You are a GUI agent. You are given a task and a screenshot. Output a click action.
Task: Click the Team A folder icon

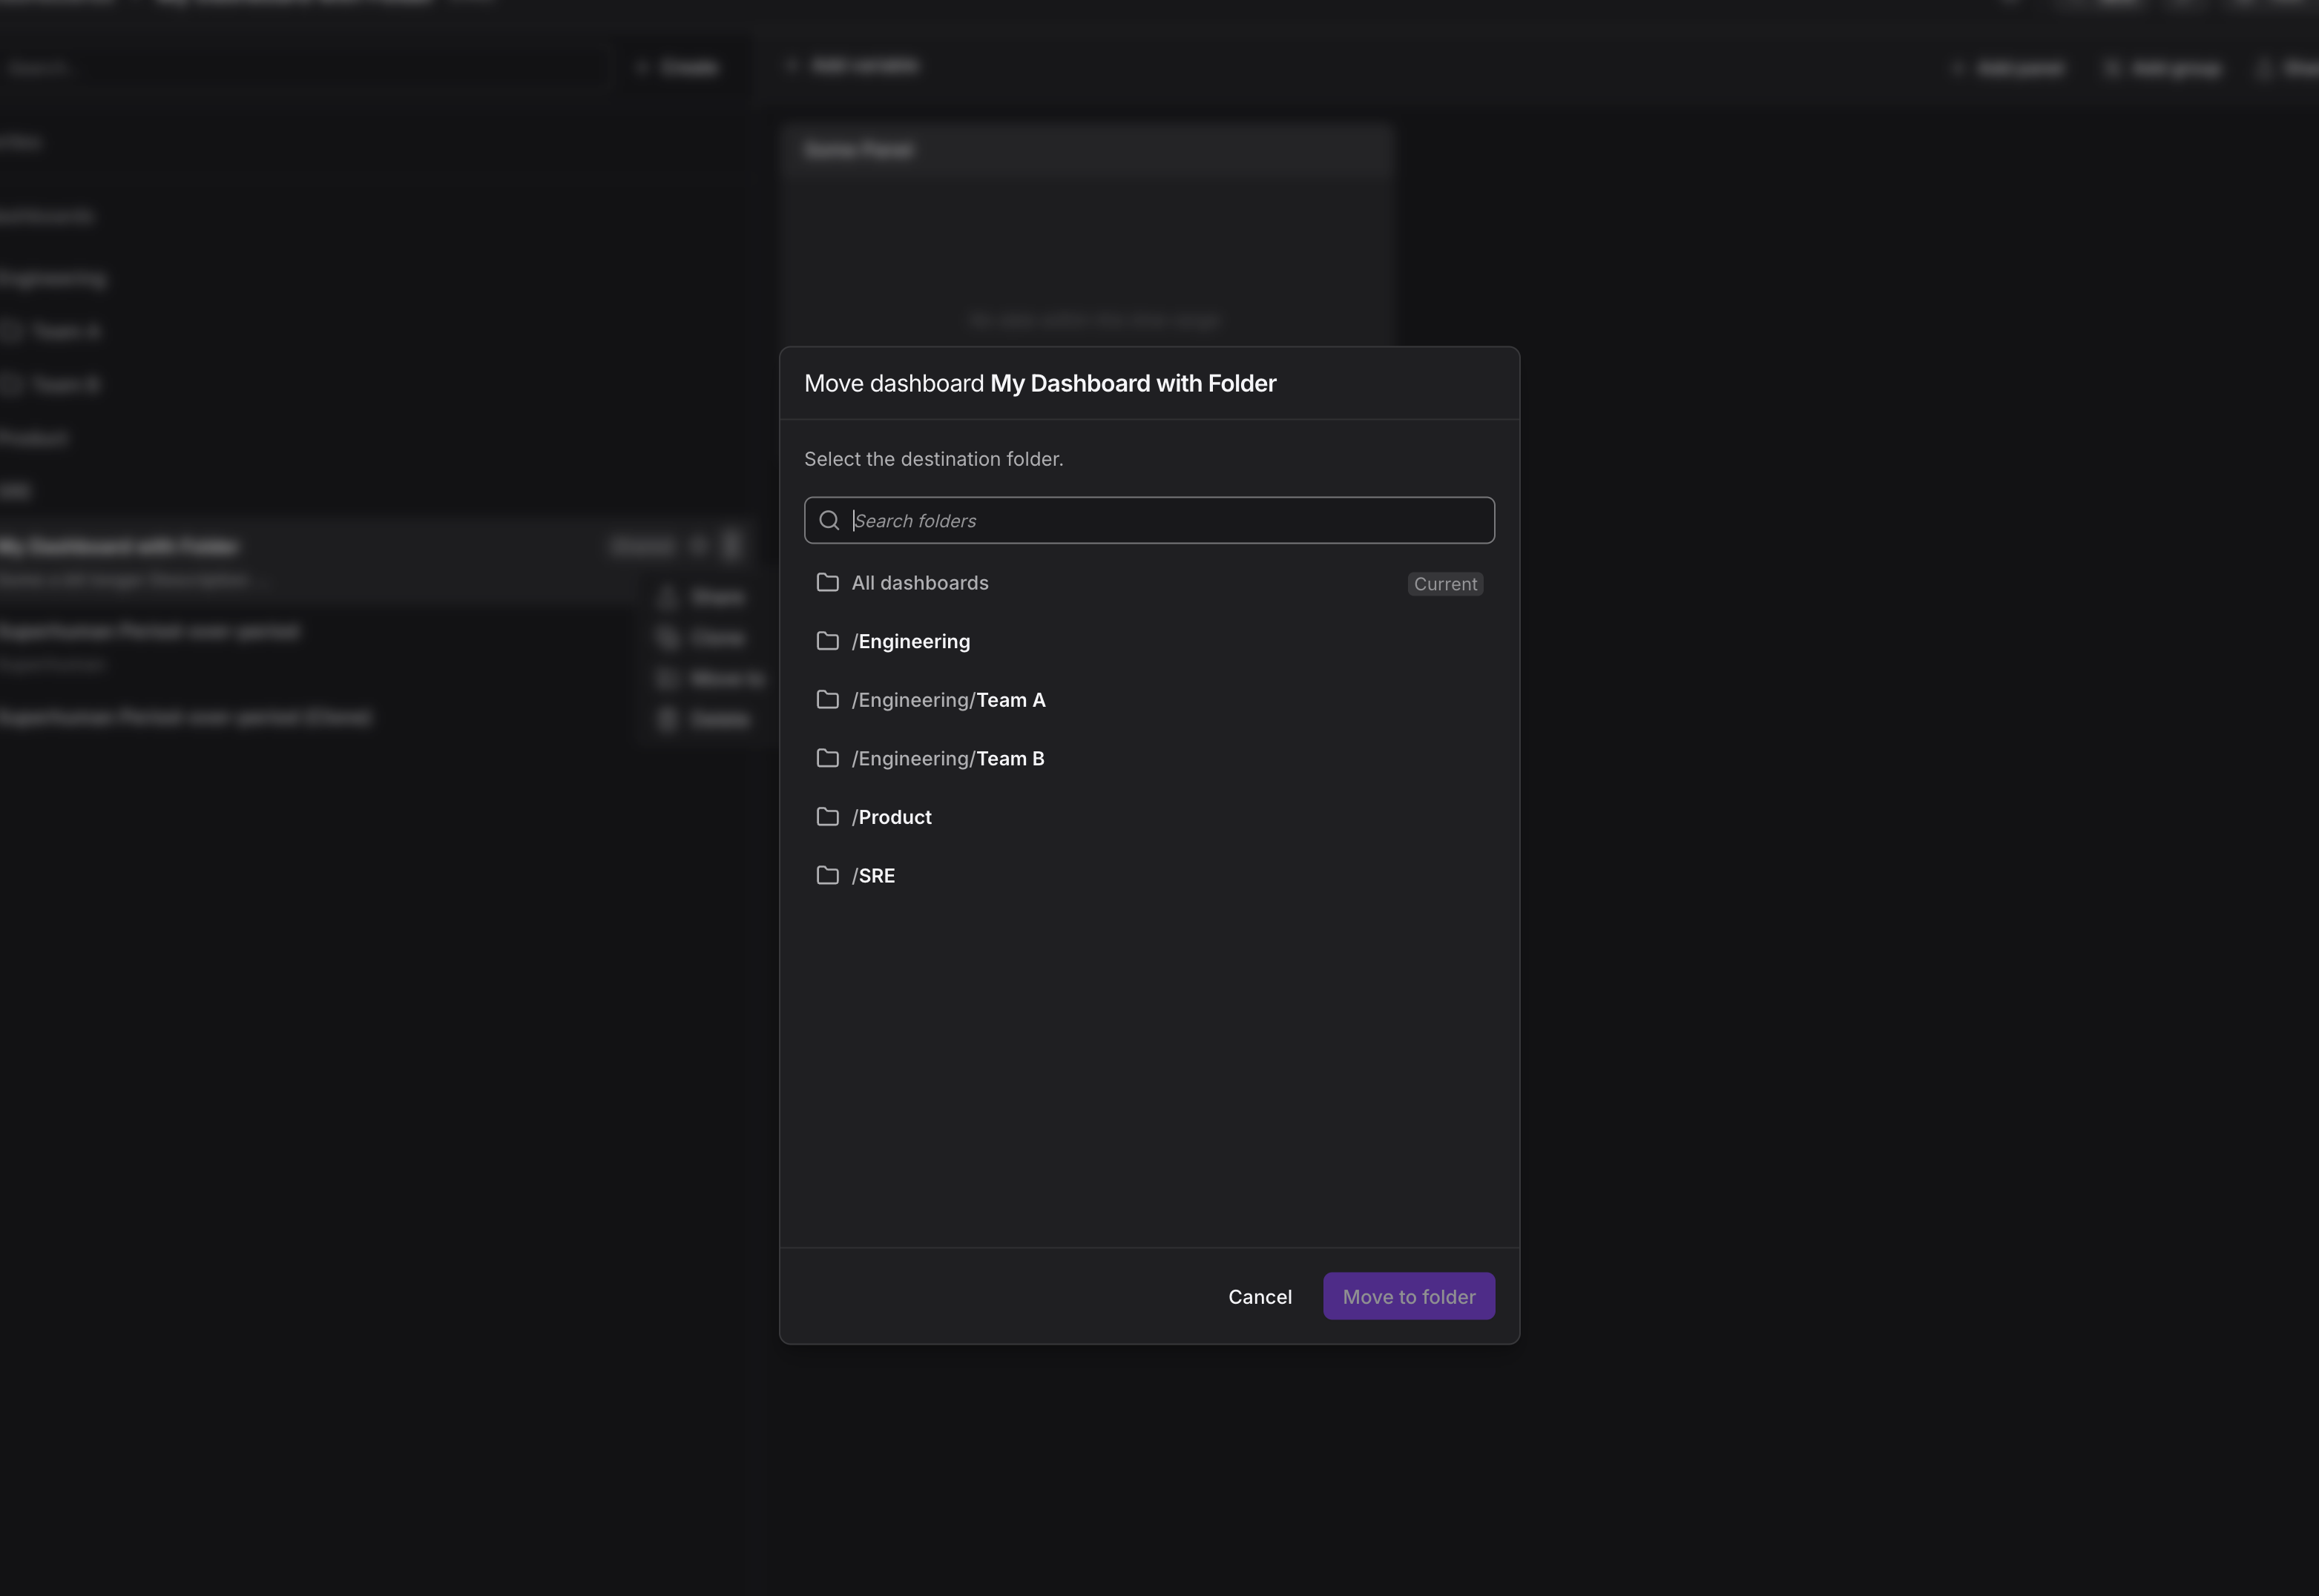[827, 700]
